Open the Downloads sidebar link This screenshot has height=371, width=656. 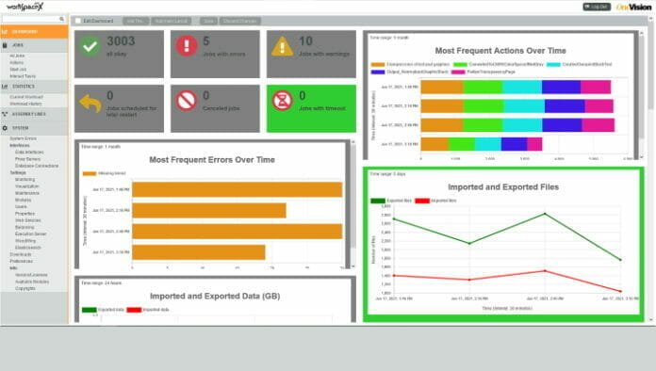21,254
